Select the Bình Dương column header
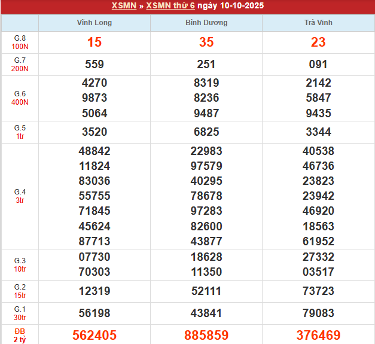The image size is (375, 344). (206, 23)
